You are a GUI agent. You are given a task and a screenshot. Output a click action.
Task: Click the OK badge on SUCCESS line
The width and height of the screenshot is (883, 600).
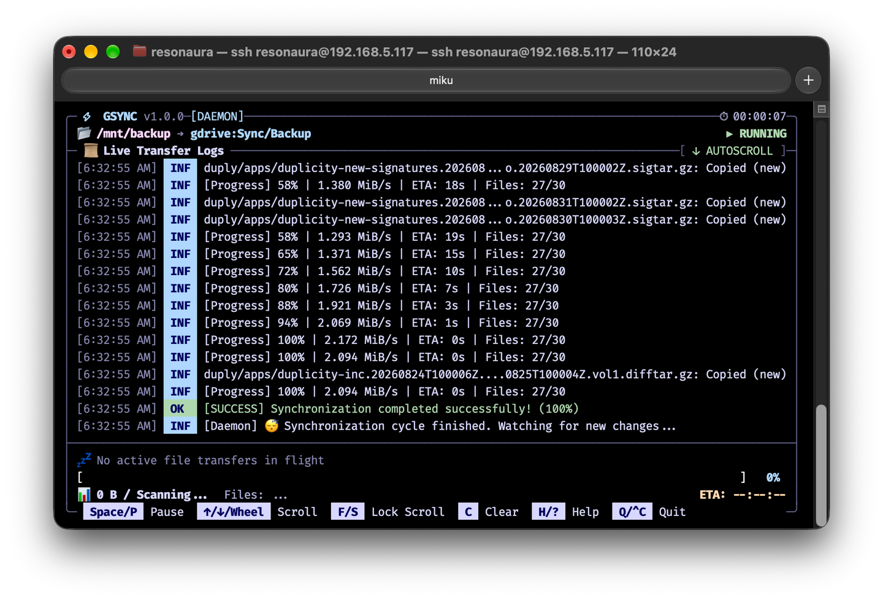tap(180, 408)
